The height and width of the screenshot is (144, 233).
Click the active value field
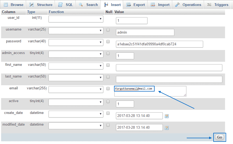click(x=125, y=104)
